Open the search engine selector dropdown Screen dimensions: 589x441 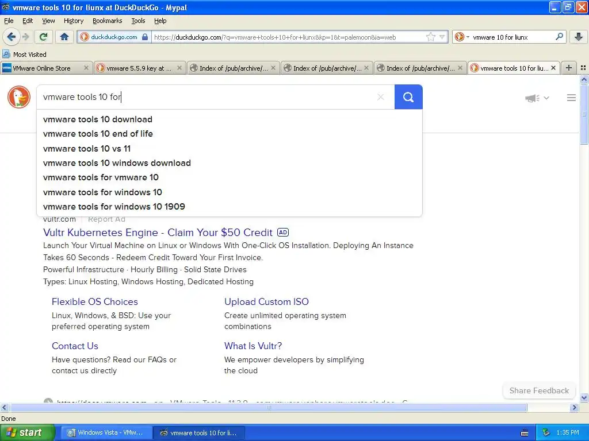click(x=462, y=37)
